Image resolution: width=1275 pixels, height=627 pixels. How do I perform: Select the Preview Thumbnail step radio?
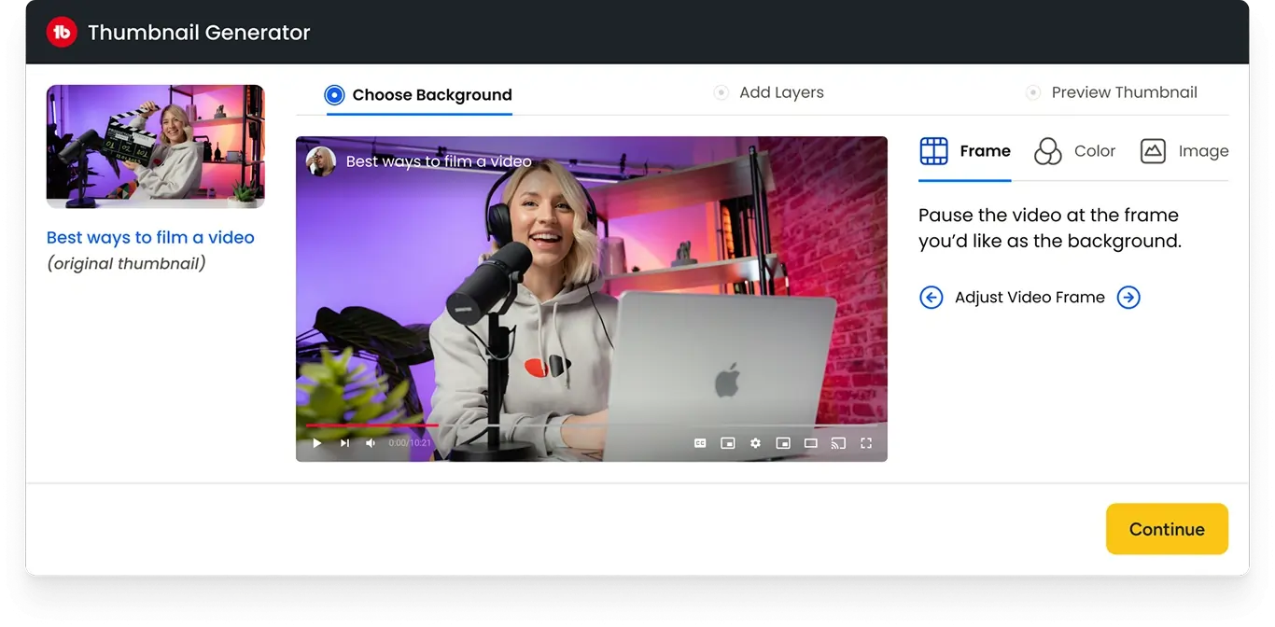[1033, 92]
